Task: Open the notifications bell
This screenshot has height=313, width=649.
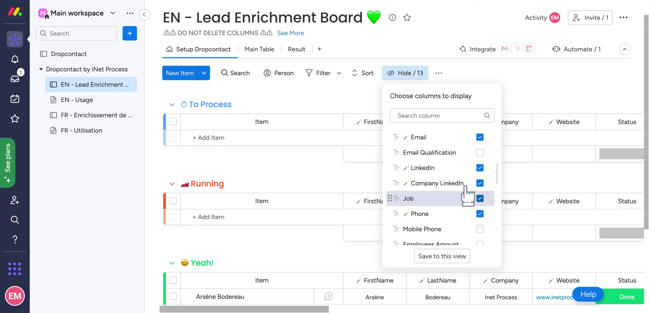Action: (15, 59)
